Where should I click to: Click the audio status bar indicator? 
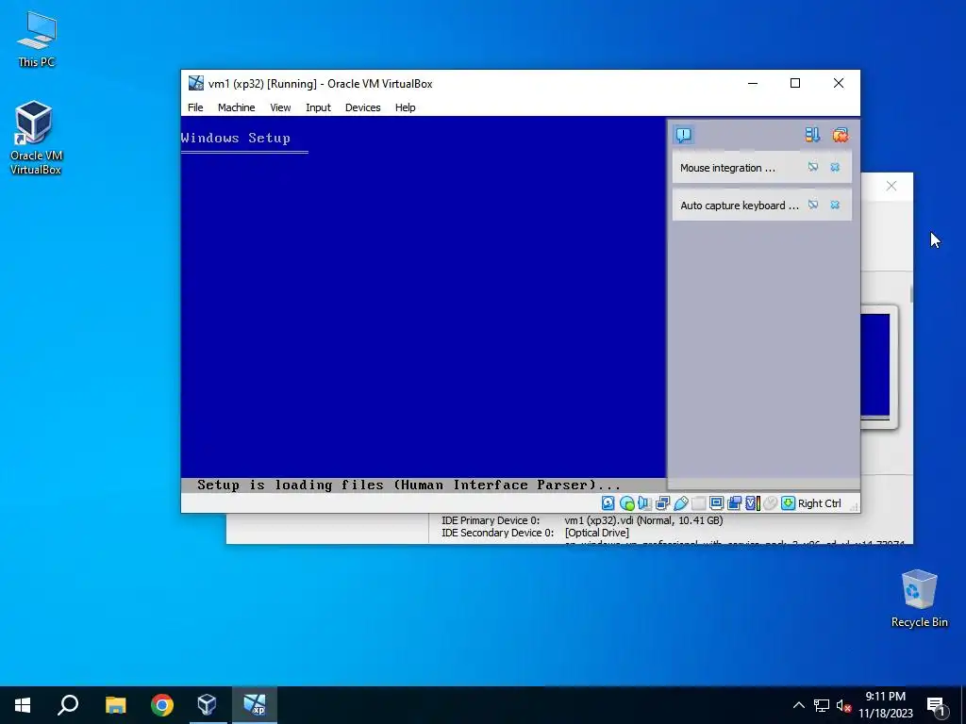(644, 503)
